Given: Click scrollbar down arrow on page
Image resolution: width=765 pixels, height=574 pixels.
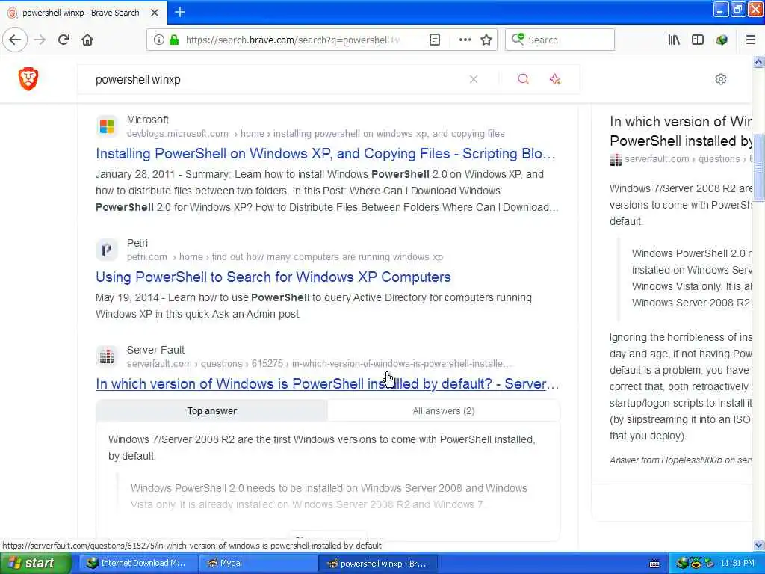Looking at the screenshot, I should [x=758, y=545].
